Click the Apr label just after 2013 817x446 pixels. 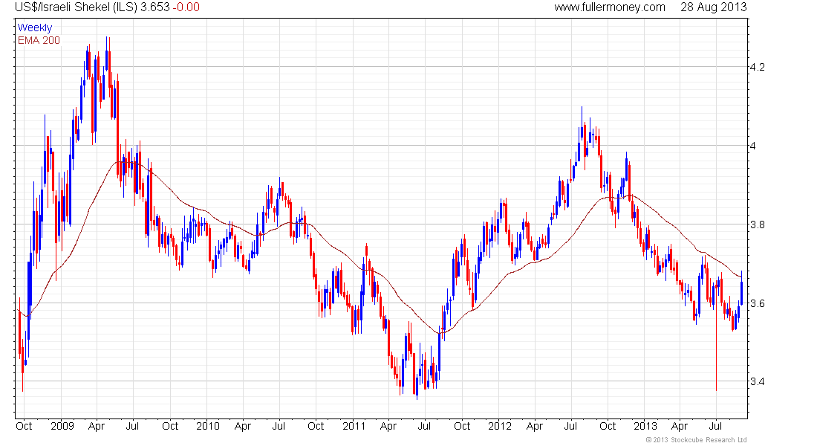click(680, 426)
